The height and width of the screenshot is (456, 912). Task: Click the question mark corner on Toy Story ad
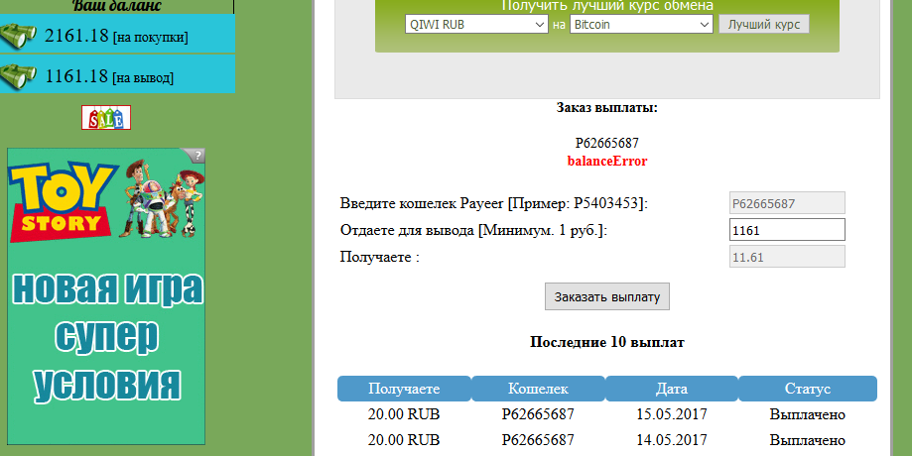point(197,155)
